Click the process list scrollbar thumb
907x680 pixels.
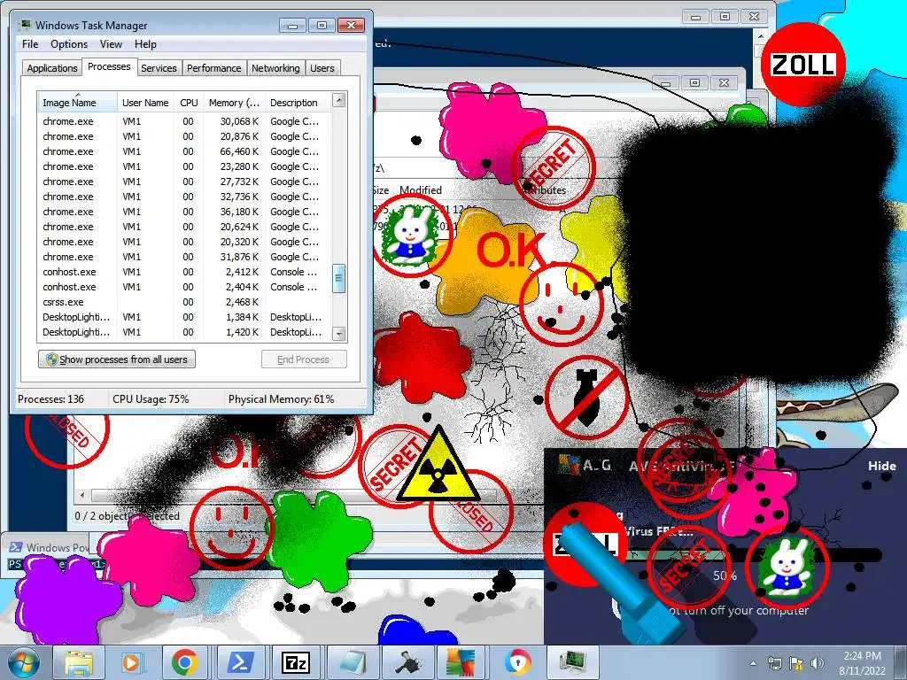click(x=339, y=279)
